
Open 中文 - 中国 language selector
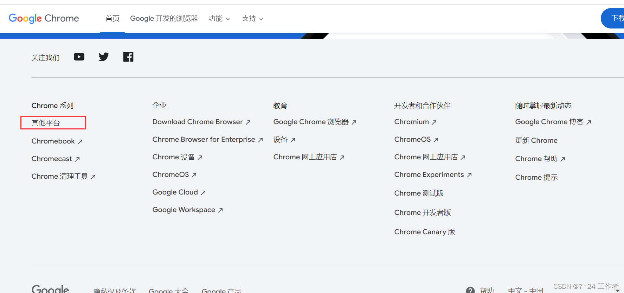pos(526,290)
